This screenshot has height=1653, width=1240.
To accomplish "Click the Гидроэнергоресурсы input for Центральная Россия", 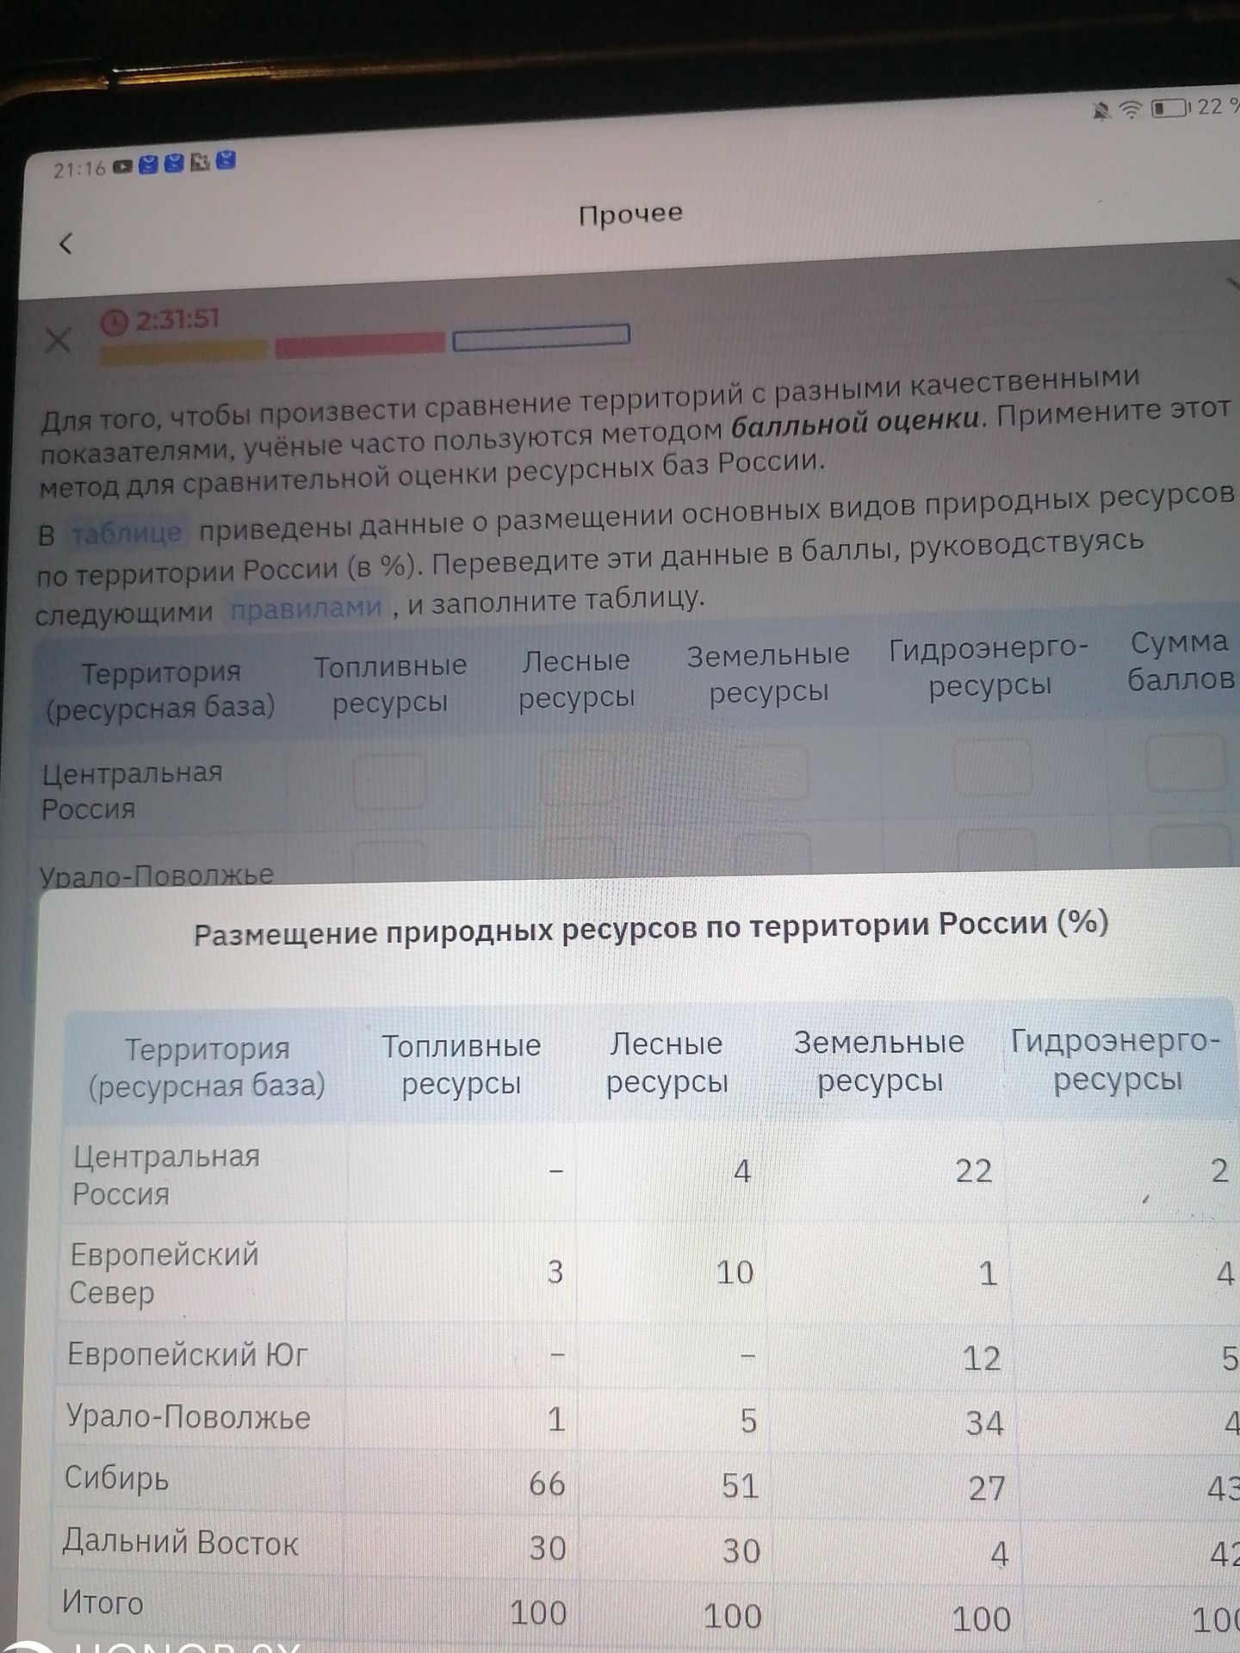I will click(x=995, y=766).
